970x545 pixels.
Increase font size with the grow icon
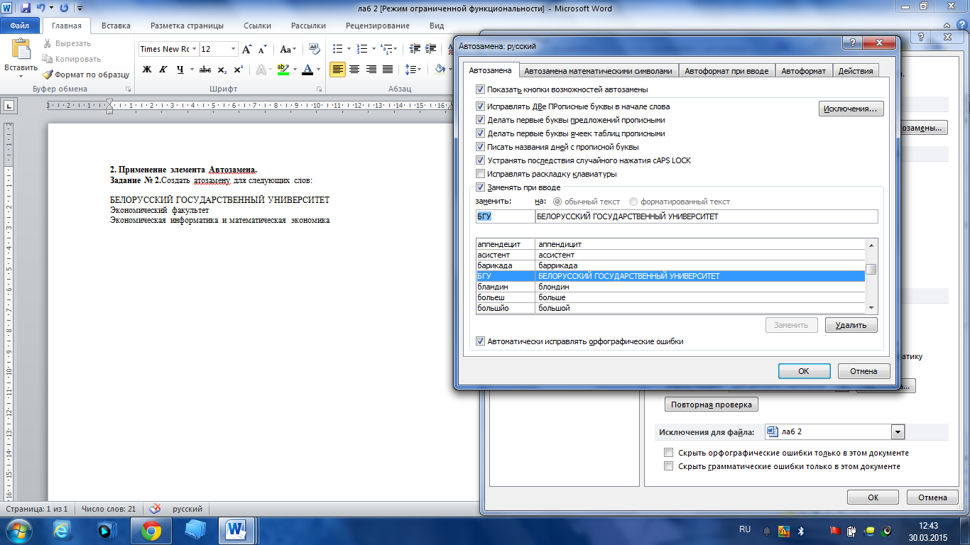[247, 49]
